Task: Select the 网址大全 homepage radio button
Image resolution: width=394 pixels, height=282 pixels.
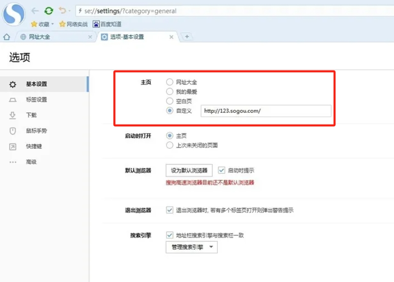Action: (169, 82)
